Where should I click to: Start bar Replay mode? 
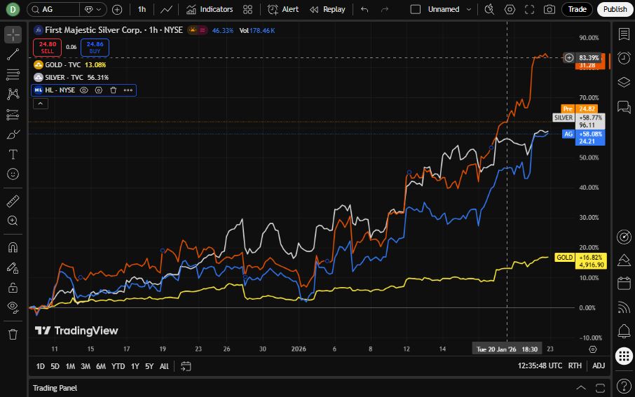(x=327, y=9)
